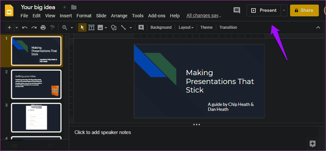Star the presentation Your big idea
This screenshot has width=326, height=151.
click(x=65, y=7)
